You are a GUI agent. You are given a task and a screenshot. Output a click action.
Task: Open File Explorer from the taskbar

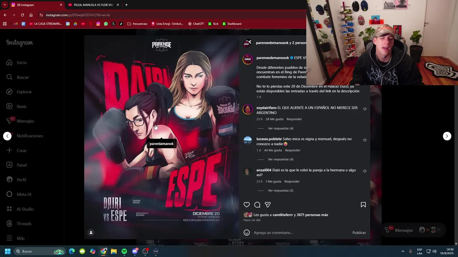114,251
